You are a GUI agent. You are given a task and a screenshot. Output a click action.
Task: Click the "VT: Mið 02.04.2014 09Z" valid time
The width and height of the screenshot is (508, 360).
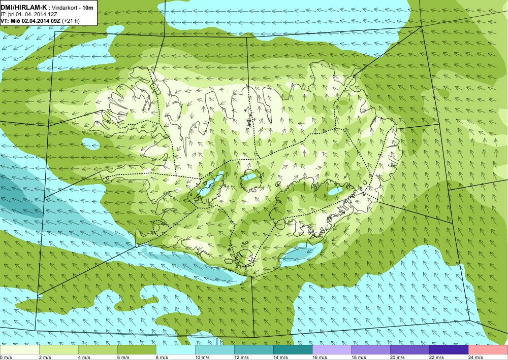(x=31, y=21)
